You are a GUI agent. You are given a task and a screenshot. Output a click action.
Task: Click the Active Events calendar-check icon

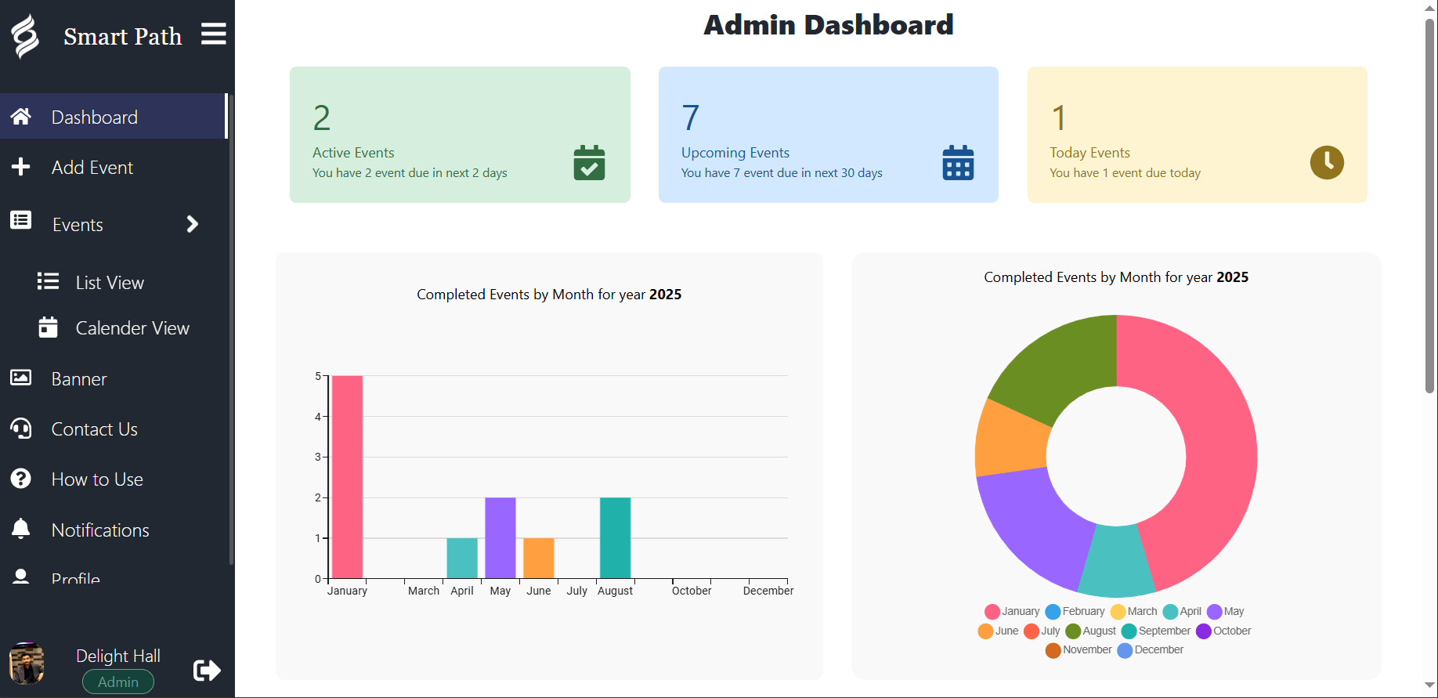pyautogui.click(x=589, y=163)
